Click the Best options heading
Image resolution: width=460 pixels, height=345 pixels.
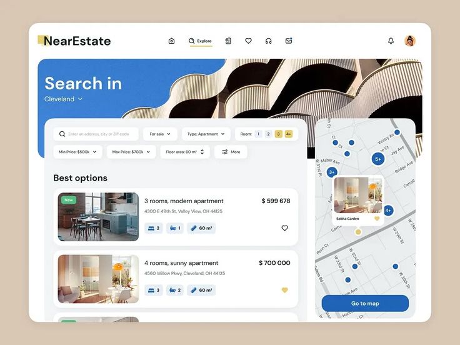pos(81,178)
